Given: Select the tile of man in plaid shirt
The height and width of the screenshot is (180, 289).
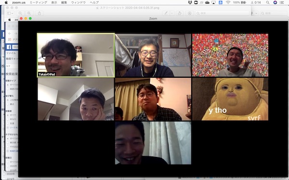Looking at the screenshot, I should coord(153,99).
